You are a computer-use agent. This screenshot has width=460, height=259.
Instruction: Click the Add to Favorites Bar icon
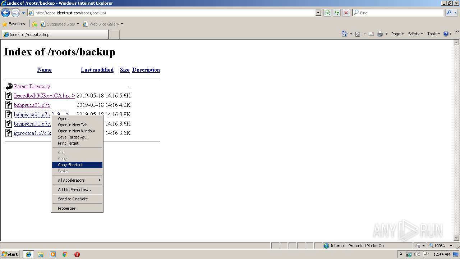(34, 24)
